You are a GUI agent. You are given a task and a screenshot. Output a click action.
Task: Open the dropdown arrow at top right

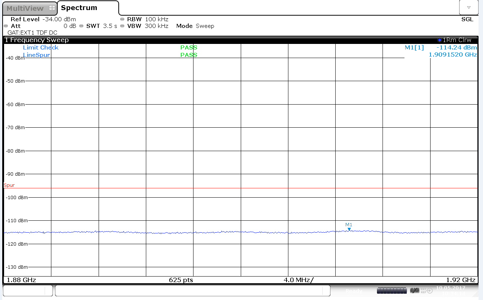click(x=468, y=7)
